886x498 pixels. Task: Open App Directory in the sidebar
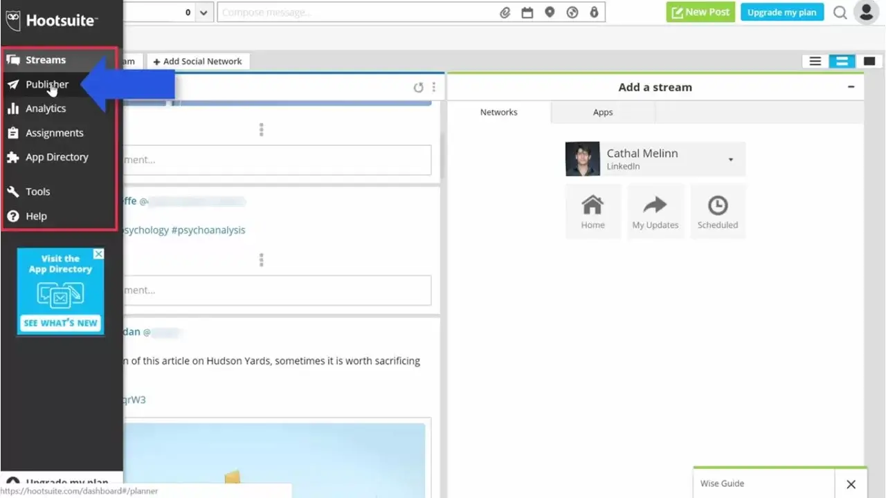pyautogui.click(x=58, y=157)
